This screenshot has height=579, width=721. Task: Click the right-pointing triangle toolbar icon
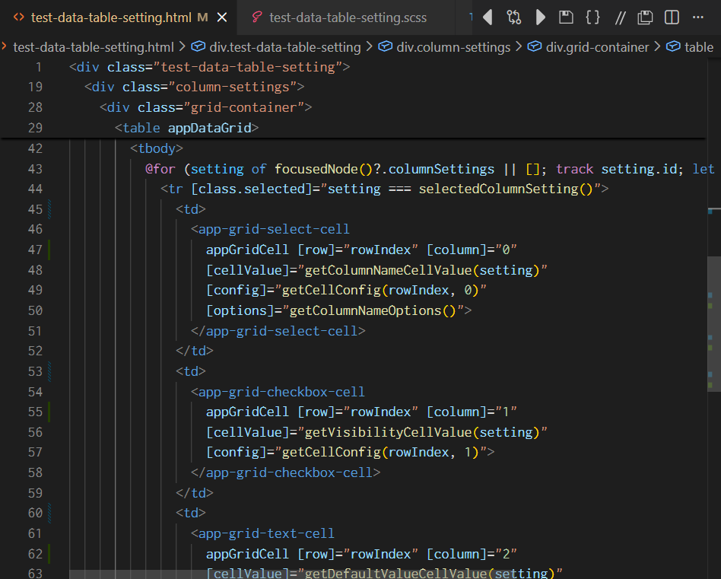point(540,17)
